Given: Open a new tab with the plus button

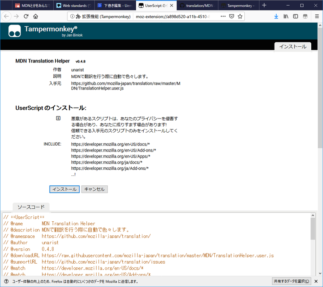Looking at the screenshot, I should coord(264,5).
